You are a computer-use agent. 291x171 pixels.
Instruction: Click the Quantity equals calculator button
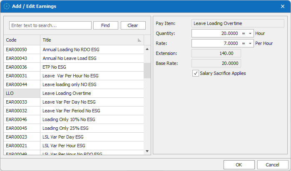point(243,33)
